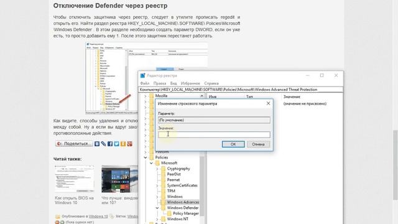
Task: Open the Файл menu
Action: point(145,83)
